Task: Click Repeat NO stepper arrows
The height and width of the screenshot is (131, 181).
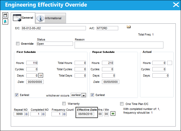Action: (27, 114)
